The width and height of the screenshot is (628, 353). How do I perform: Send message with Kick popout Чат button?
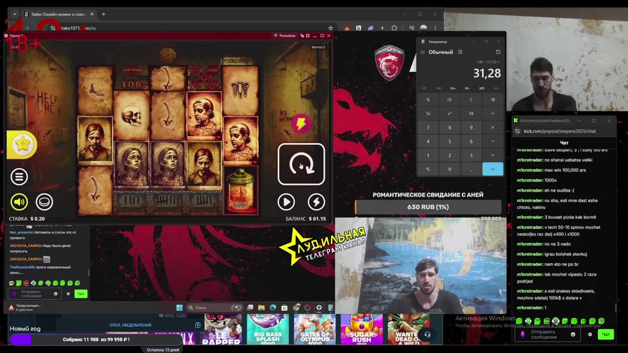[606, 334]
